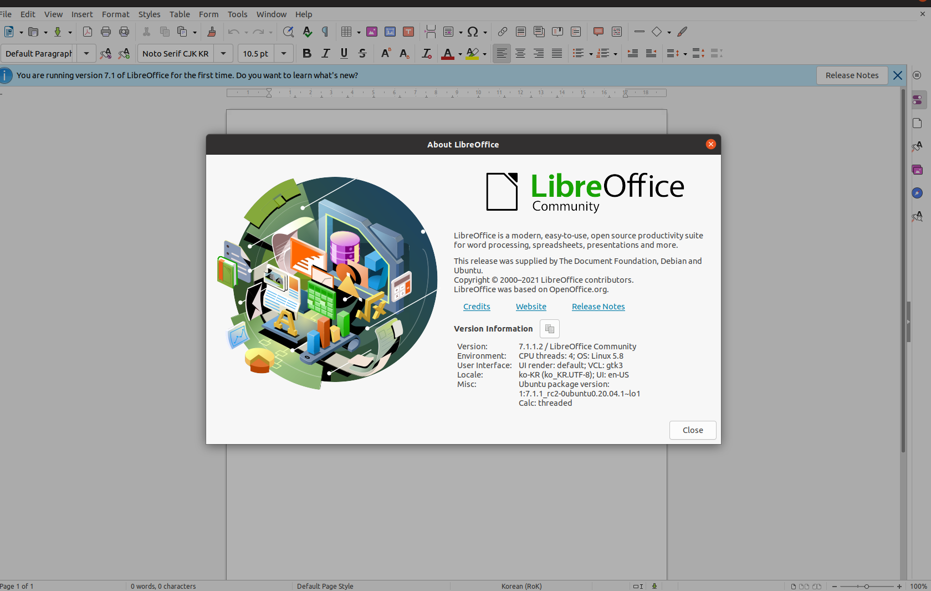
Task: Expand the paragraph style dropdown
Action: [86, 53]
